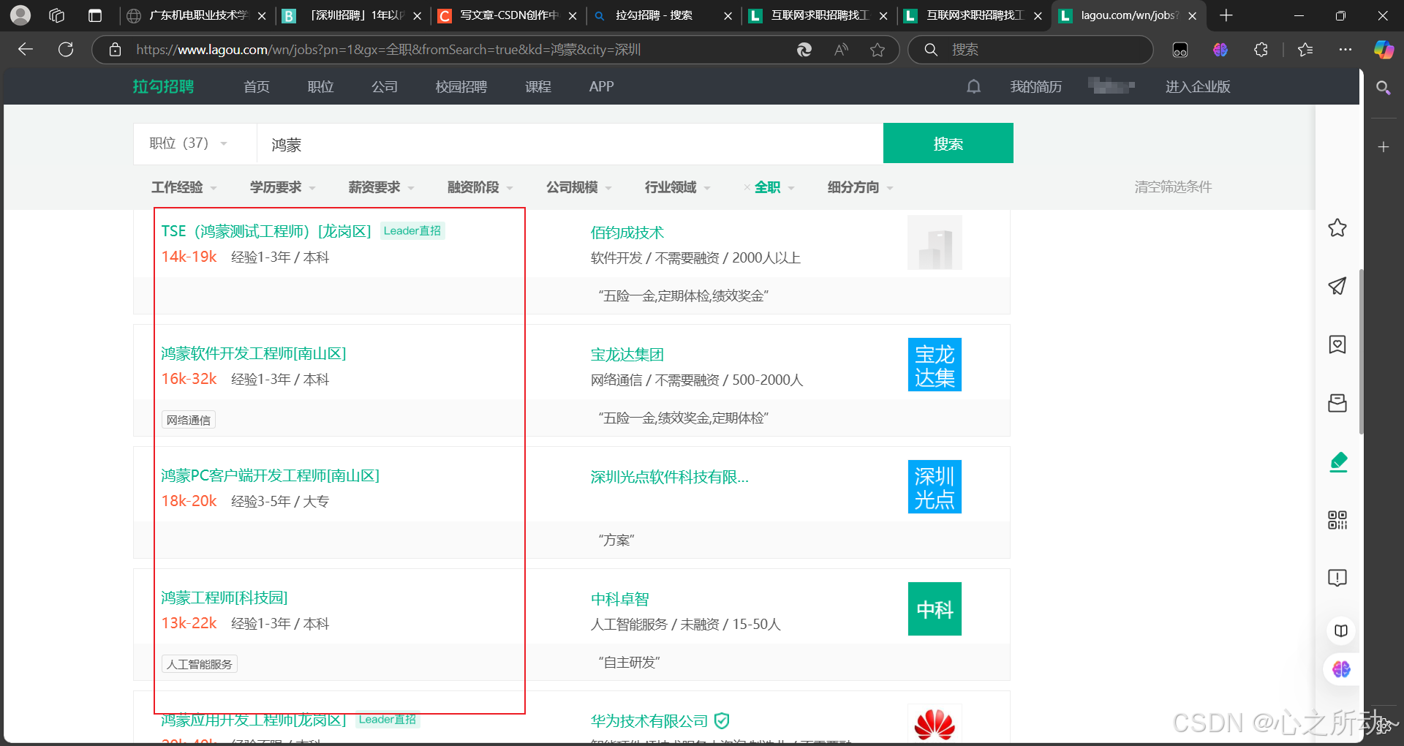
Task: Open a new browser tab
Action: [x=1226, y=15]
